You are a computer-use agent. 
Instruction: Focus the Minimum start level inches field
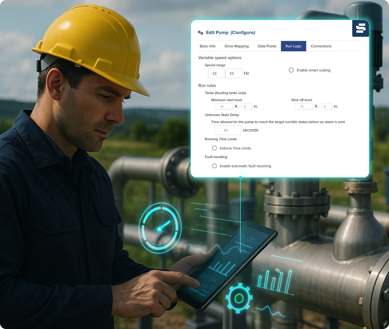coord(247,107)
